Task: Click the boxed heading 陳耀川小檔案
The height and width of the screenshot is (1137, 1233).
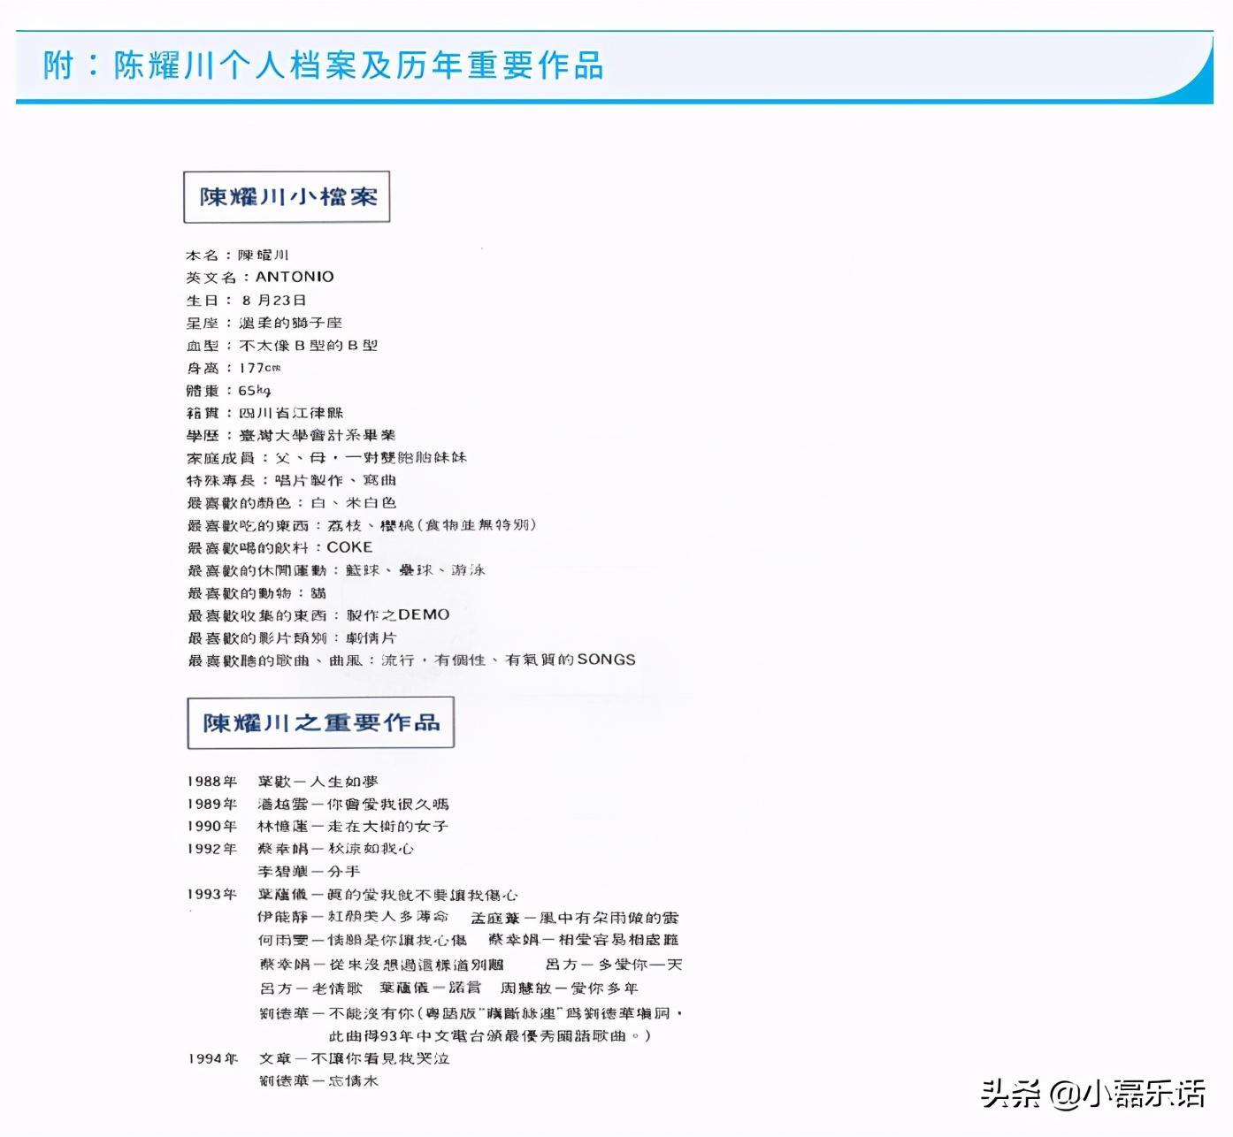Action: [287, 196]
